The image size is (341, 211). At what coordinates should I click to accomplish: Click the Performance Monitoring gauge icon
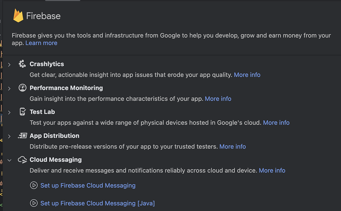(22, 88)
